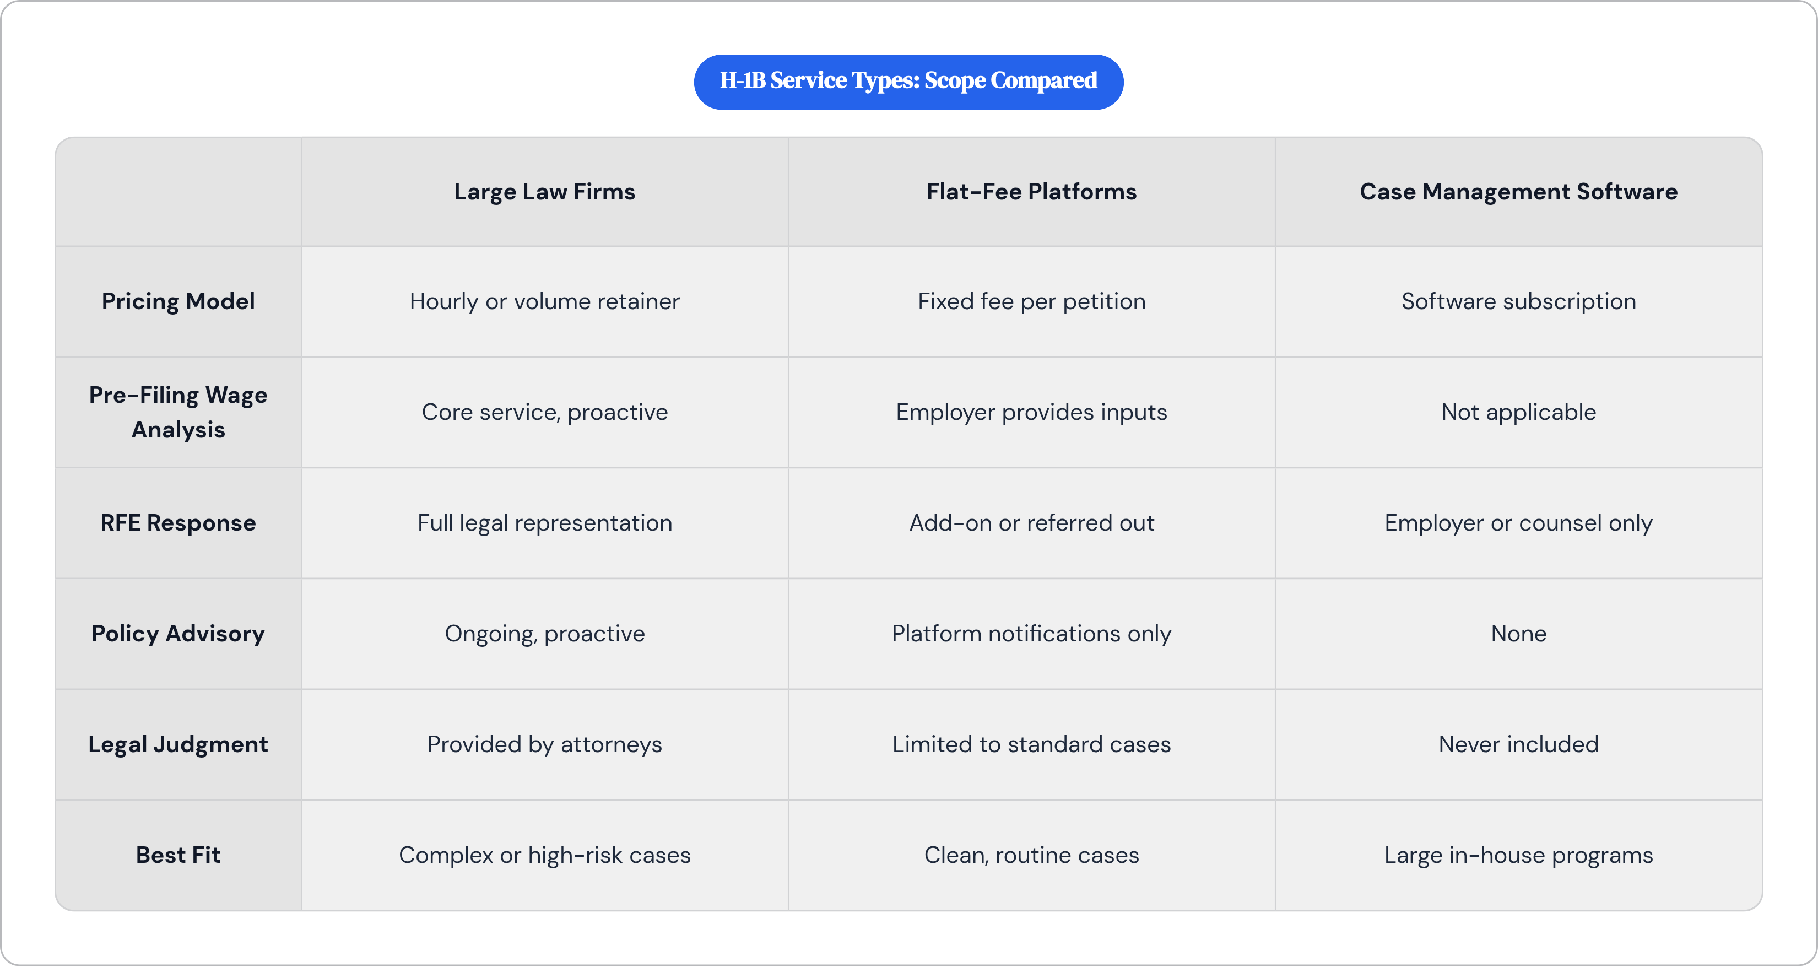Select the 'Provided by attorneys' cell

point(545,744)
